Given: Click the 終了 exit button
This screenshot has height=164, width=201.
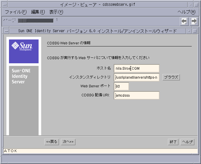Looking at the screenshot, I should pos(173,142).
